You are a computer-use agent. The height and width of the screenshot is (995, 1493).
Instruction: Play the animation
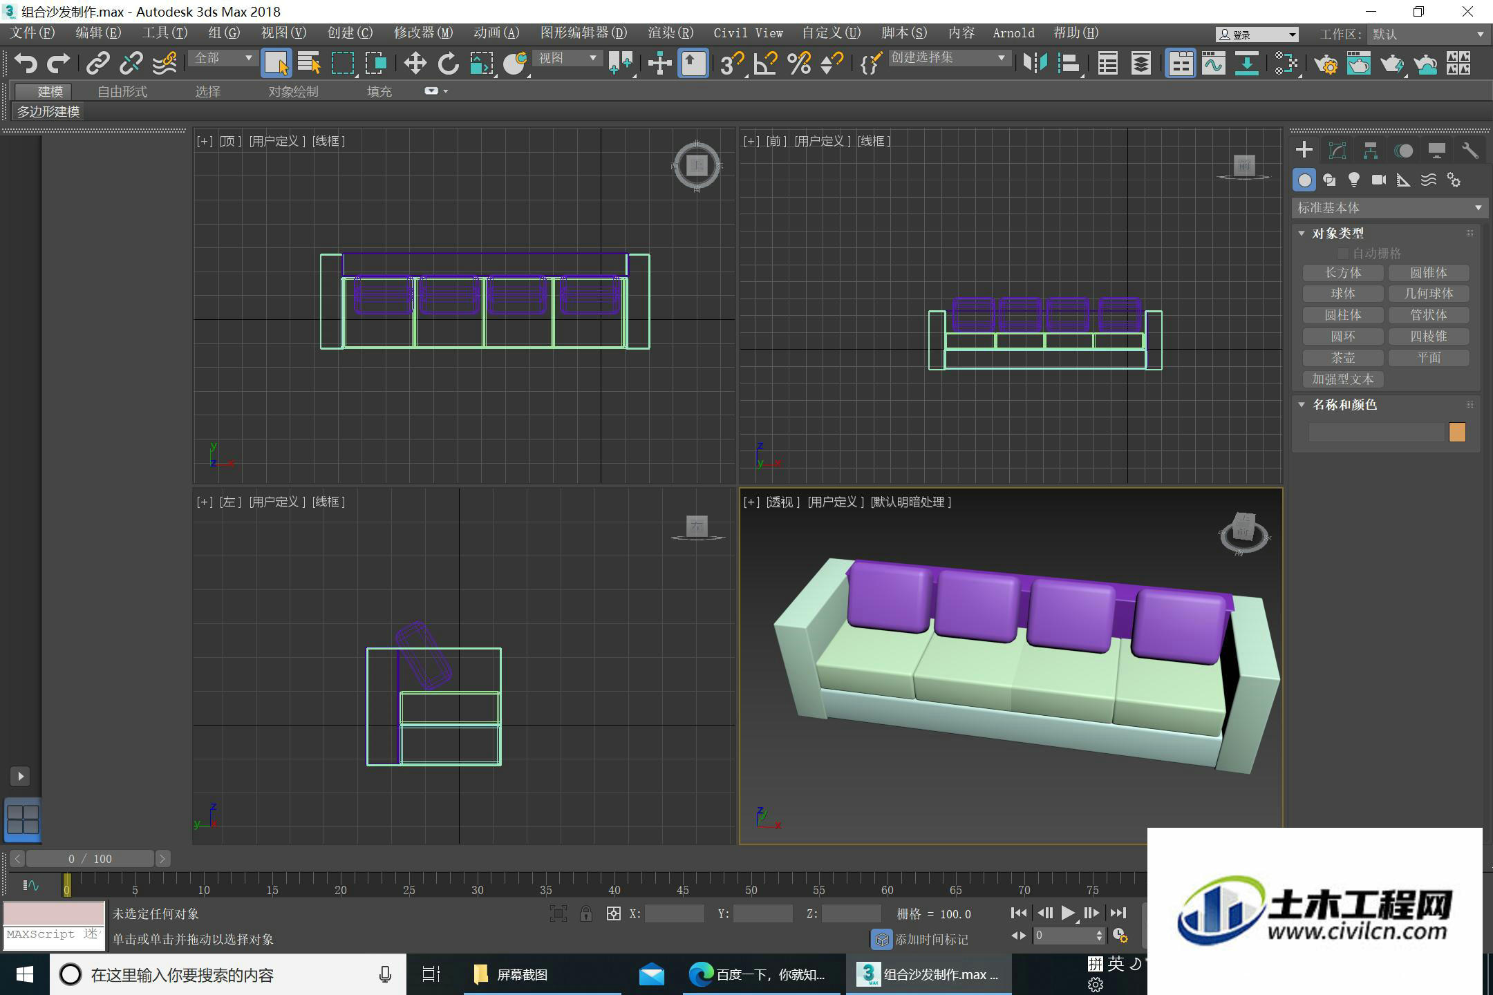(1067, 913)
